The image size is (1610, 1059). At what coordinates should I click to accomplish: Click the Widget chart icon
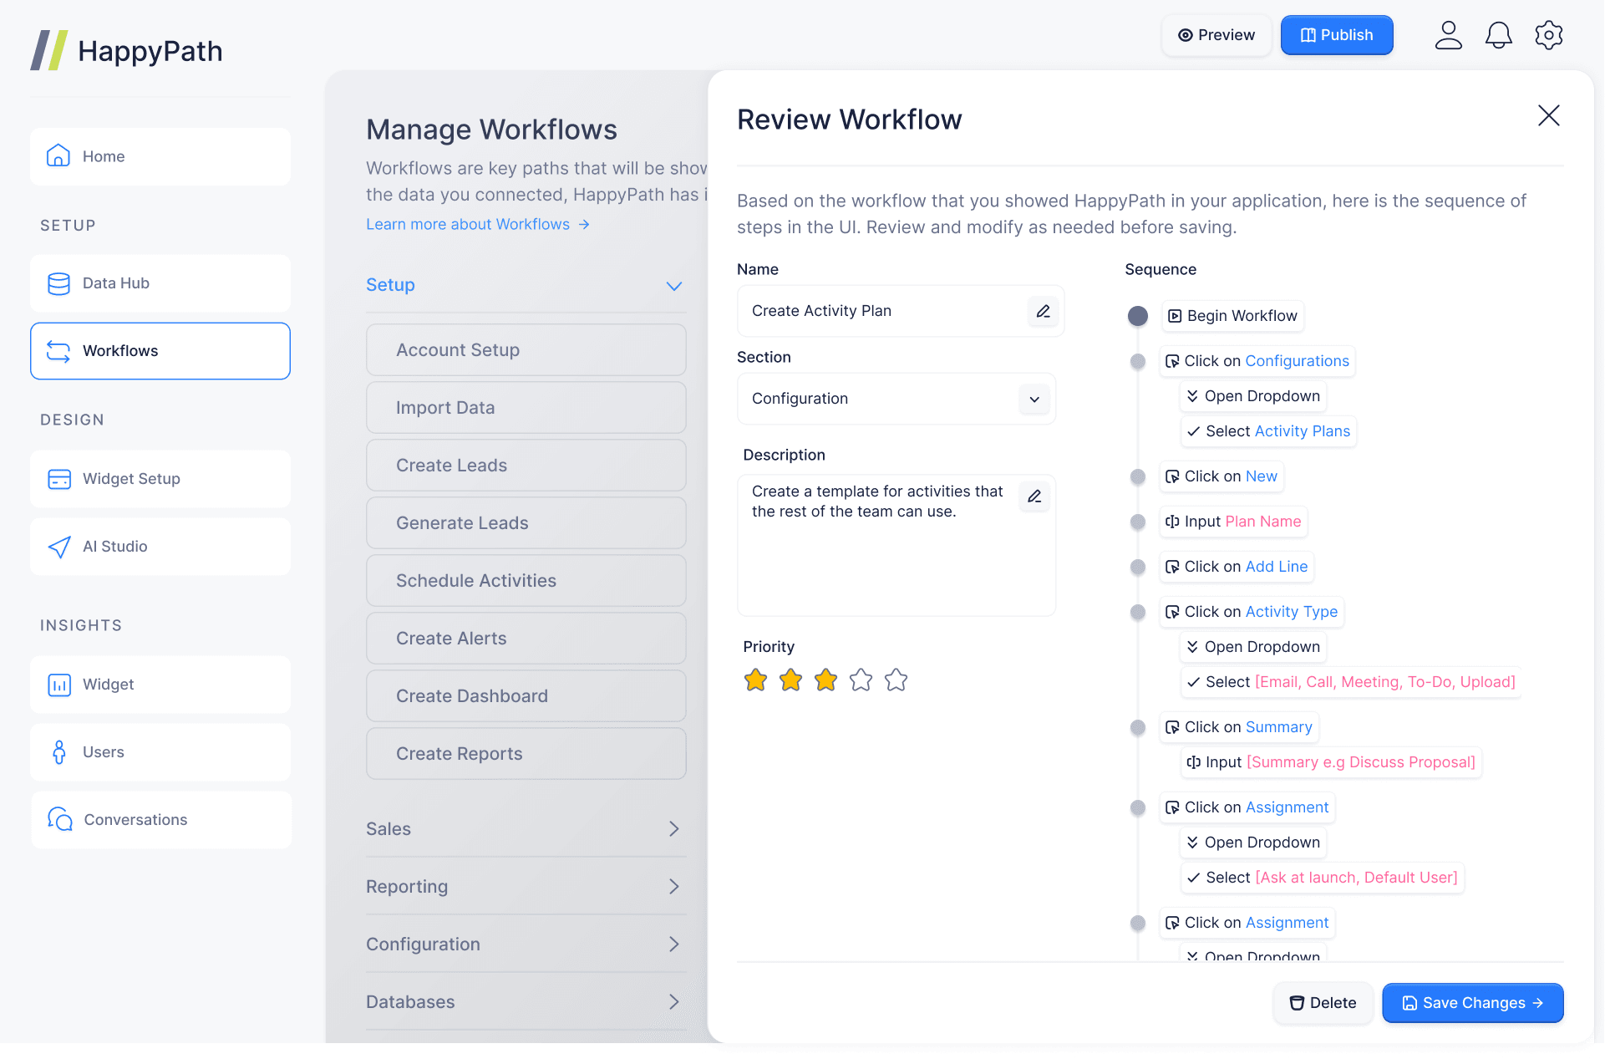pyautogui.click(x=58, y=687)
